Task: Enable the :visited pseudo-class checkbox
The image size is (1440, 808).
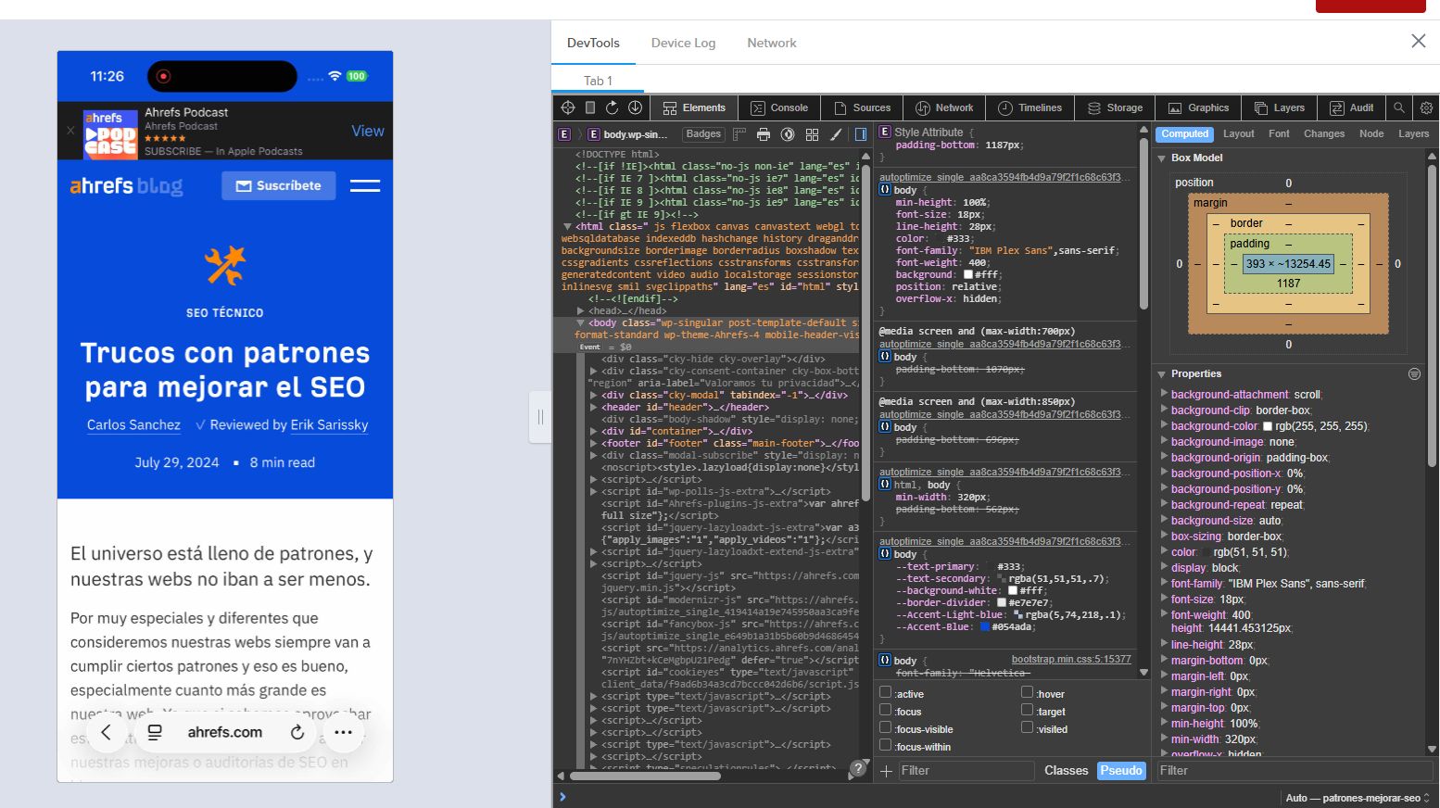Action: [x=1027, y=727]
